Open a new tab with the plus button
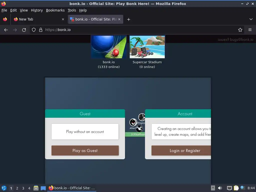This screenshot has width=256, height=192. 129,19
